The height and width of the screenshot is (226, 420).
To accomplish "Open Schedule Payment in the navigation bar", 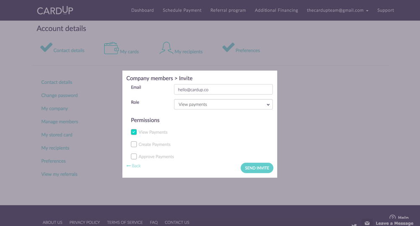I will tap(182, 10).
